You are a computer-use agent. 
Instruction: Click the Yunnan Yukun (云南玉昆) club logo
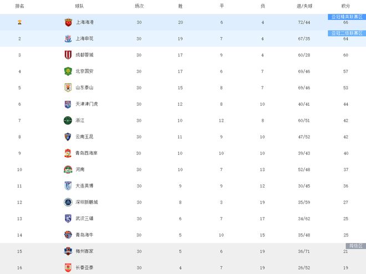pyautogui.click(x=68, y=137)
